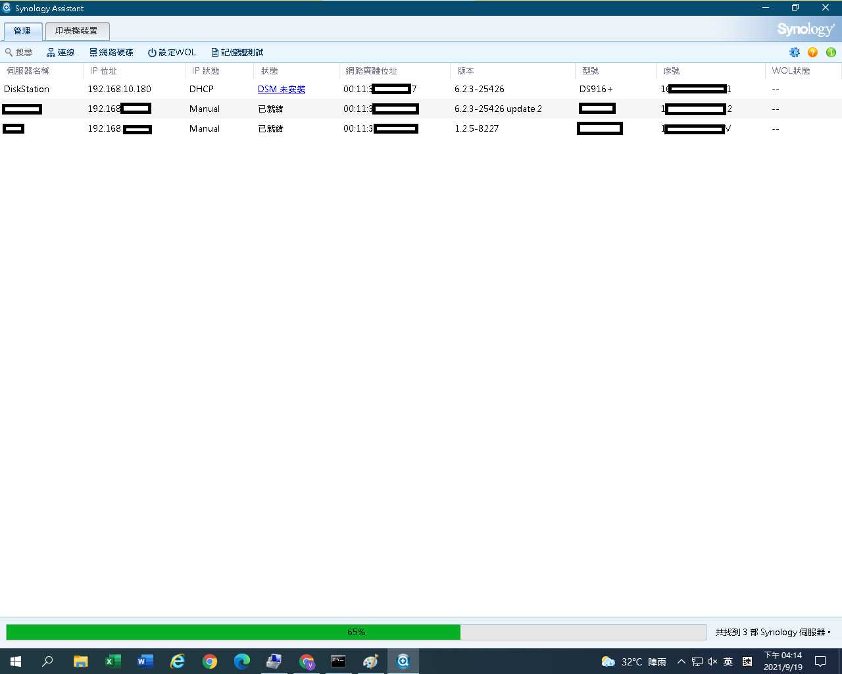This screenshot has height=674, width=842.
Task: Open Windows taskbar search
Action: pyautogui.click(x=47, y=661)
